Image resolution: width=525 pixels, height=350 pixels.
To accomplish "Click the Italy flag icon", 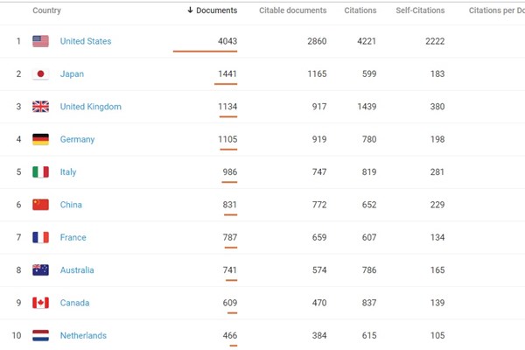I will [40, 172].
